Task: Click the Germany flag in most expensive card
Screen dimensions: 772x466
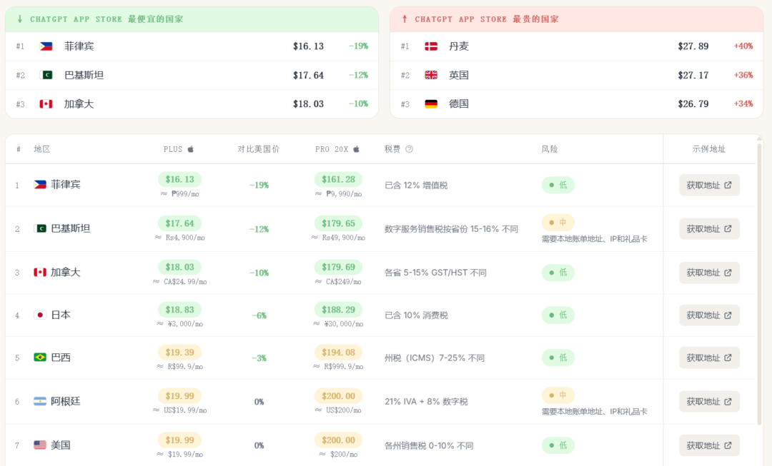Action: click(x=431, y=103)
